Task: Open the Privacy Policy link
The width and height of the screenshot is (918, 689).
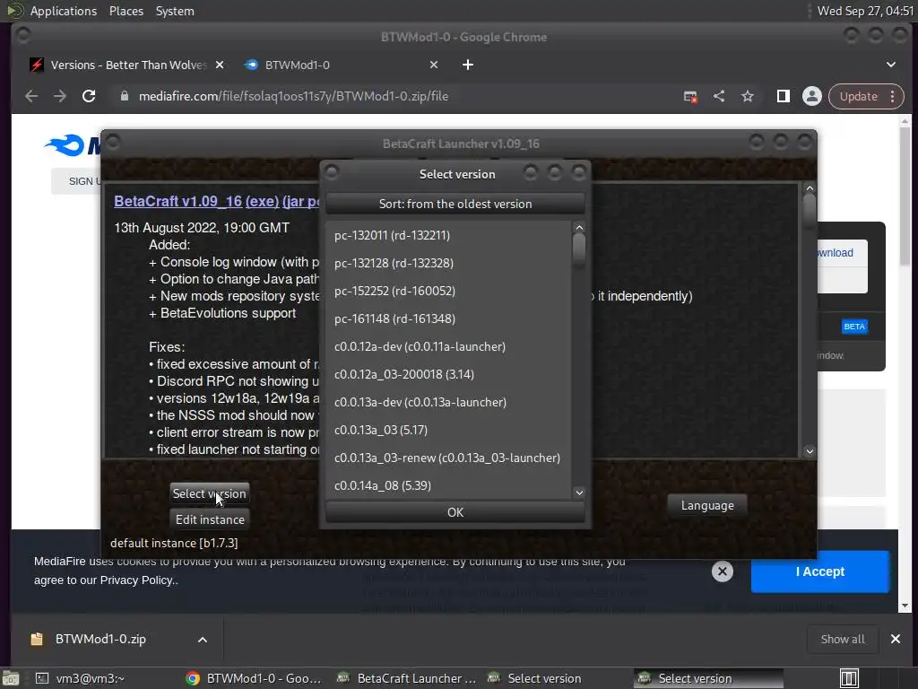Action: coord(136,580)
